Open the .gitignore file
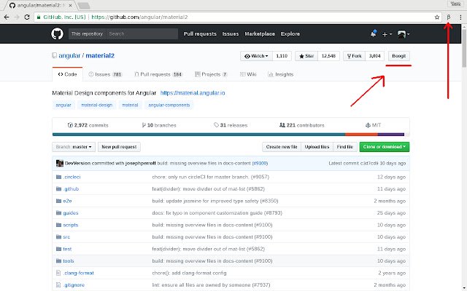 click(74, 285)
